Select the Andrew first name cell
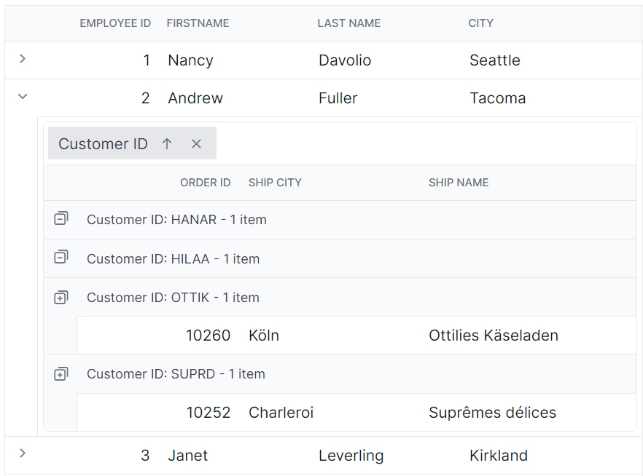Image resolution: width=643 pixels, height=476 pixels. coord(195,98)
